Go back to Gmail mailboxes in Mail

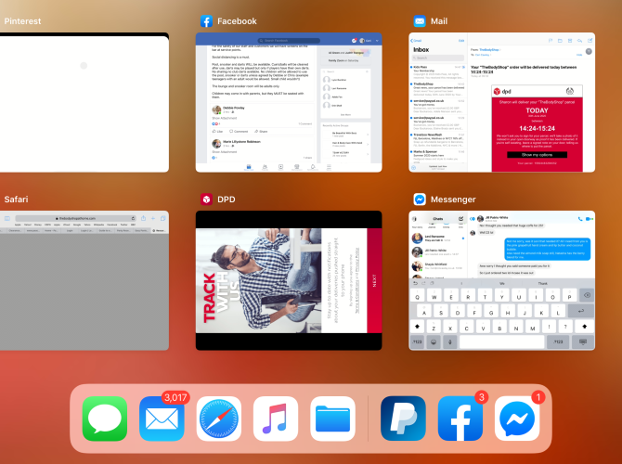416,41
